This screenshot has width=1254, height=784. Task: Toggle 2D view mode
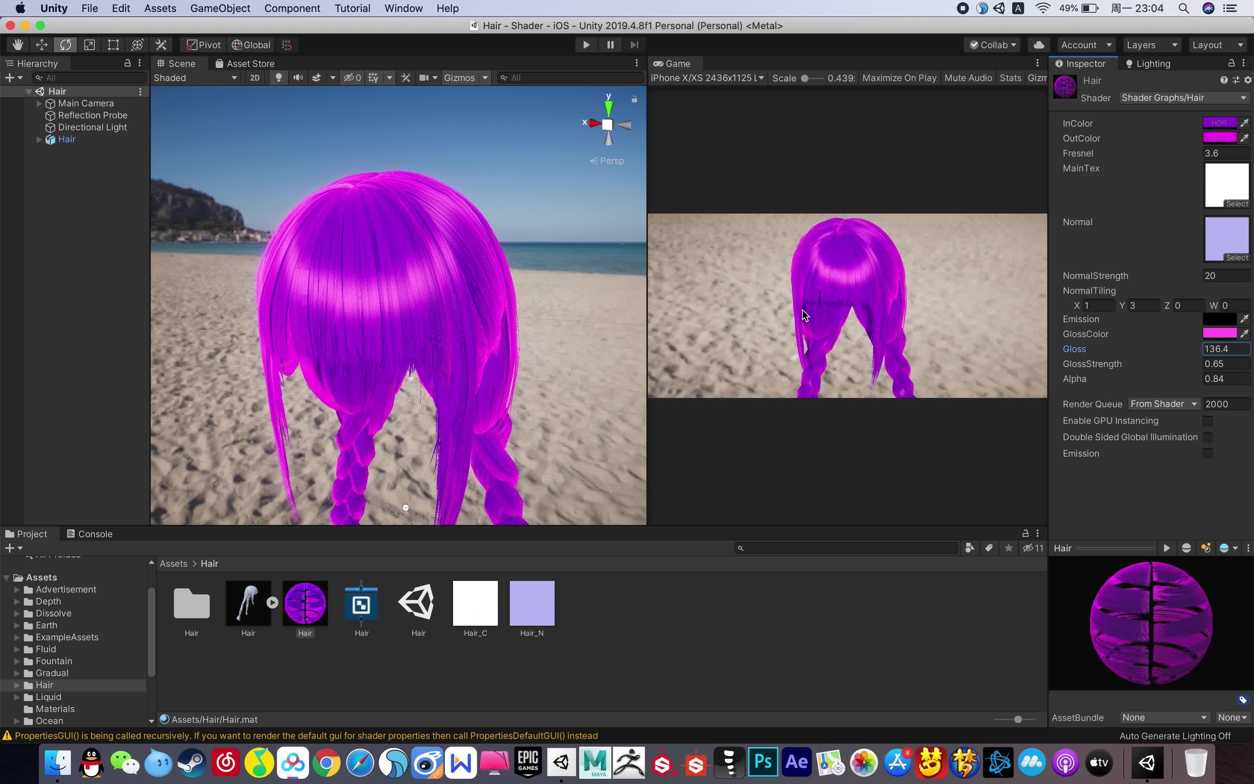(255, 78)
